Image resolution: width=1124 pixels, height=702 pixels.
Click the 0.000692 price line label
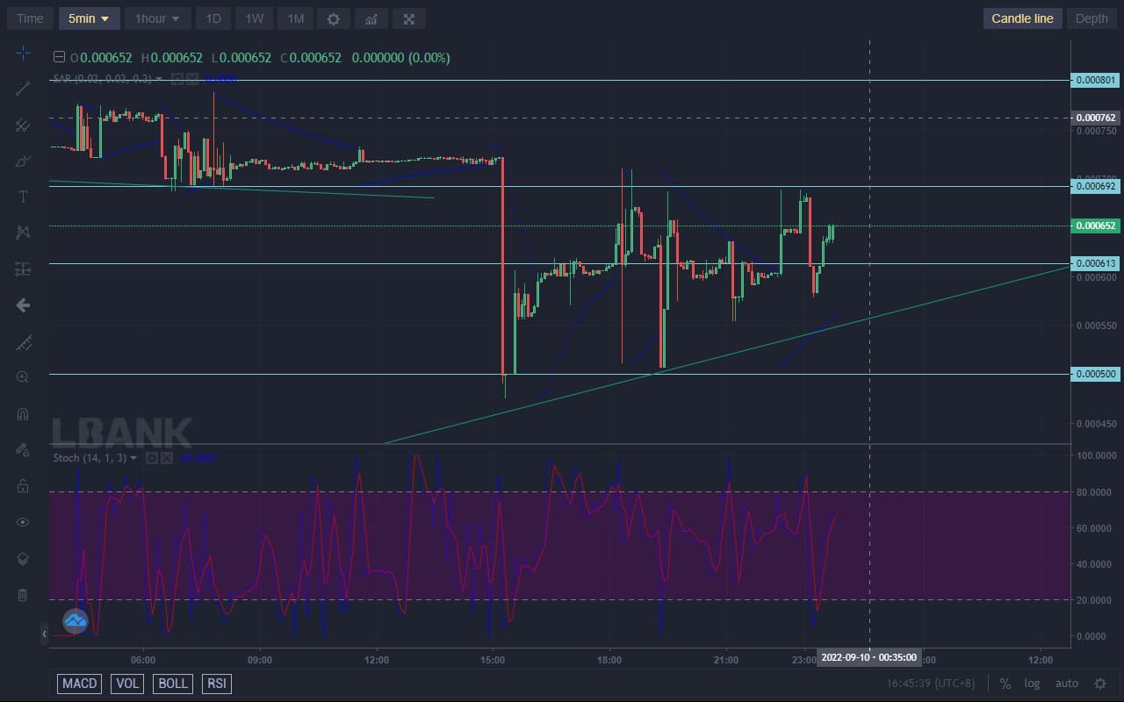[1095, 186]
